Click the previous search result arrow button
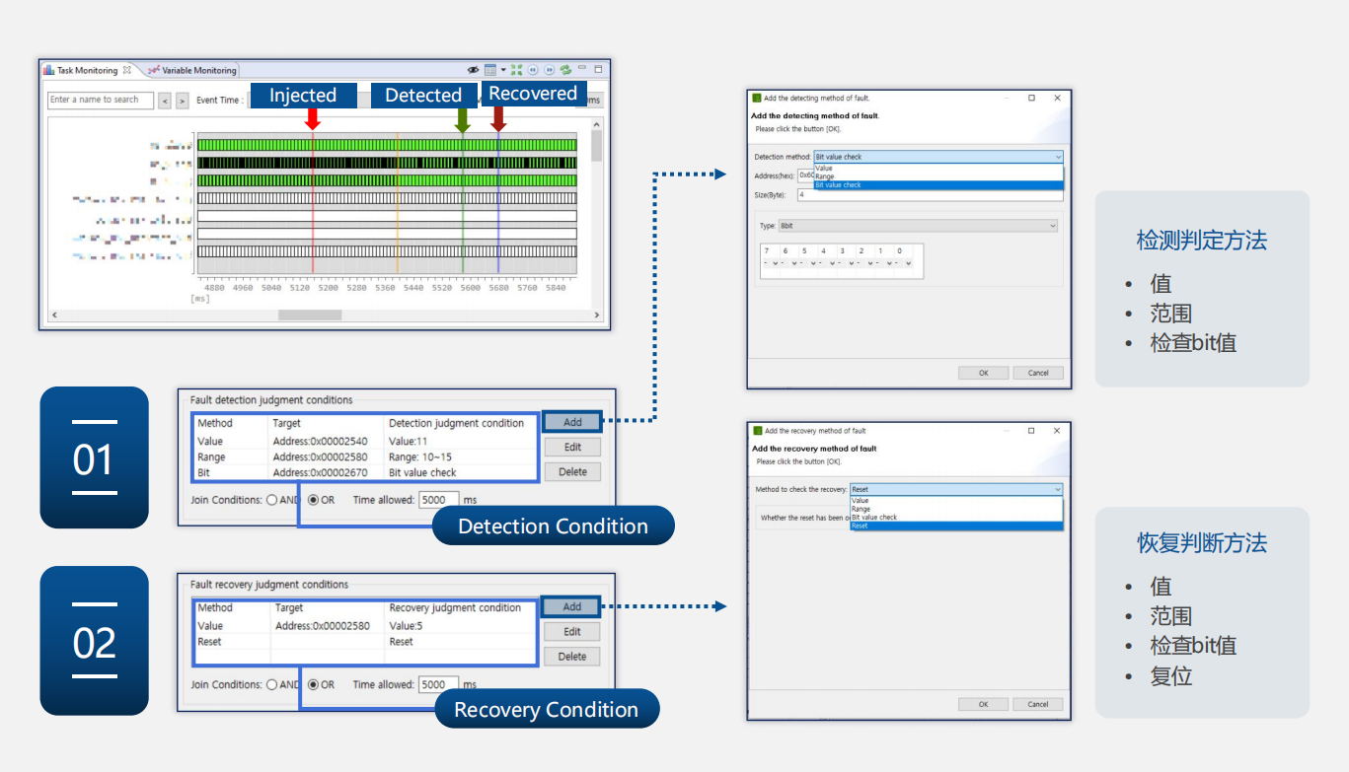 (x=165, y=101)
